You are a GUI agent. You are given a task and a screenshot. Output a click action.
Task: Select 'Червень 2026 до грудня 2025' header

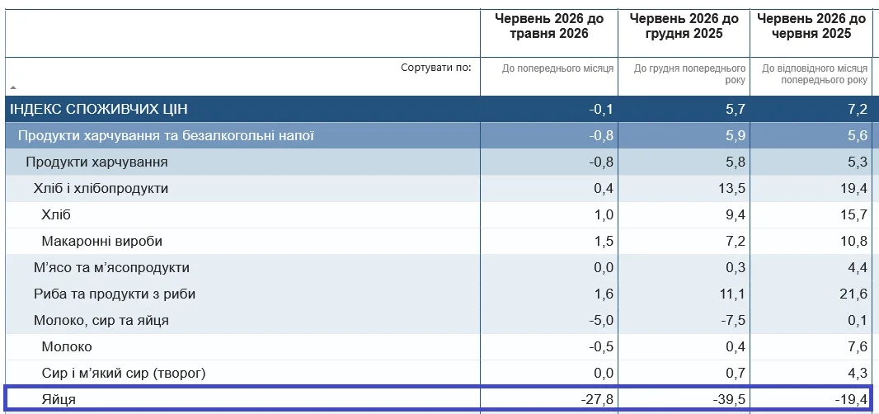[x=684, y=26]
